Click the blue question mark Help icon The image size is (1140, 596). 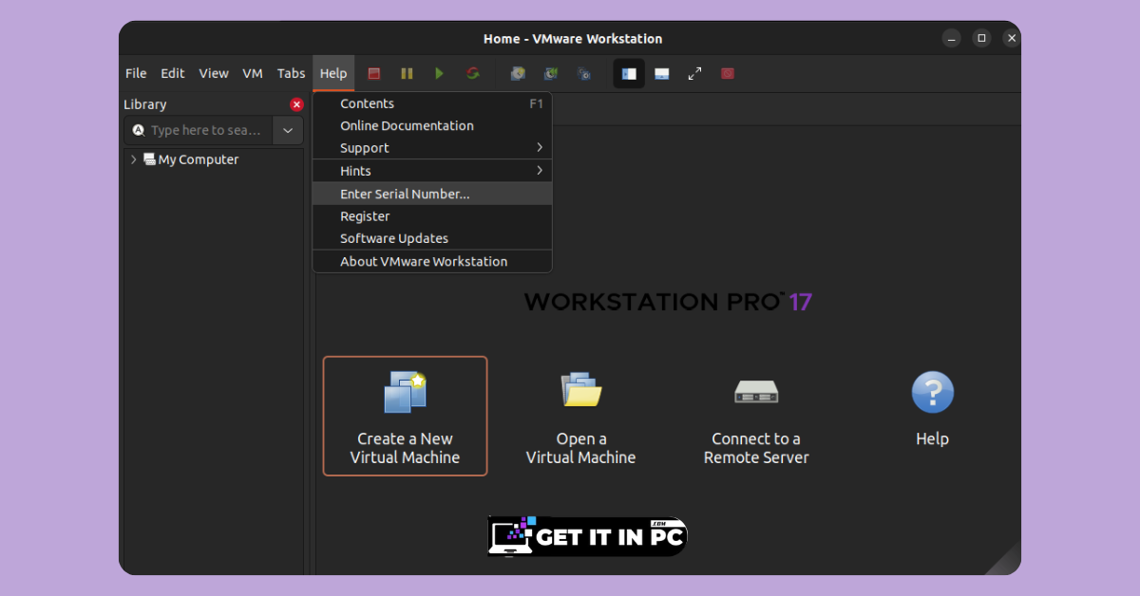click(x=932, y=391)
